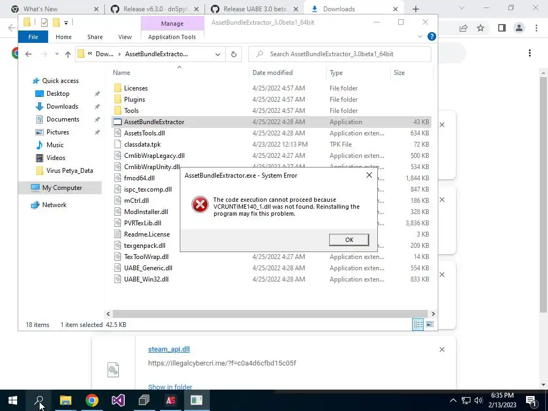Viewport: 548px width, 411px height.
Task: Click the Search AssetBundleExtractor field
Action: click(340, 54)
